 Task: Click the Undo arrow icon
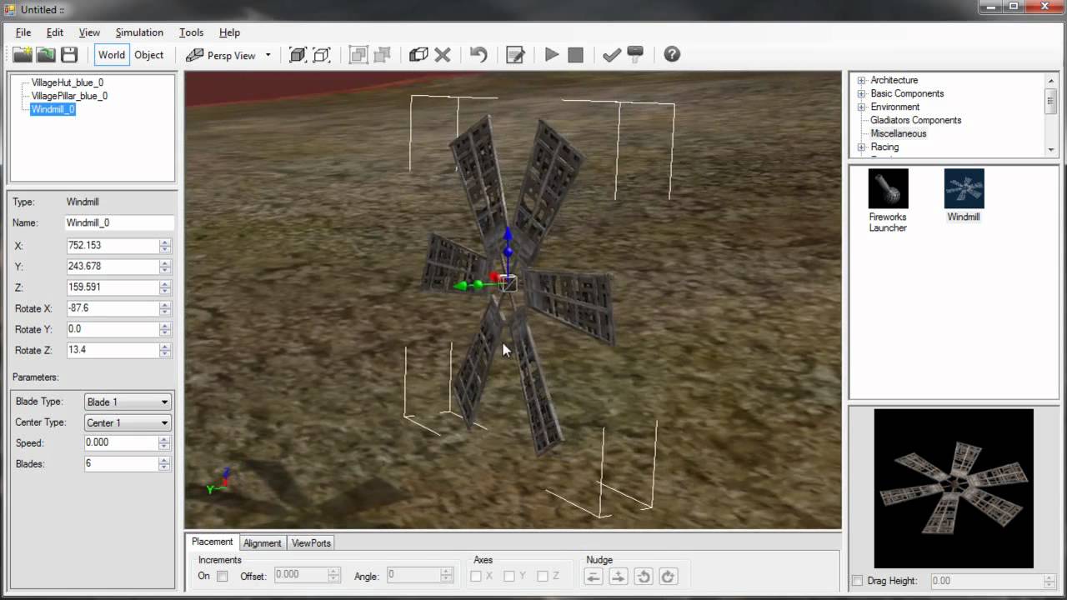(x=478, y=55)
